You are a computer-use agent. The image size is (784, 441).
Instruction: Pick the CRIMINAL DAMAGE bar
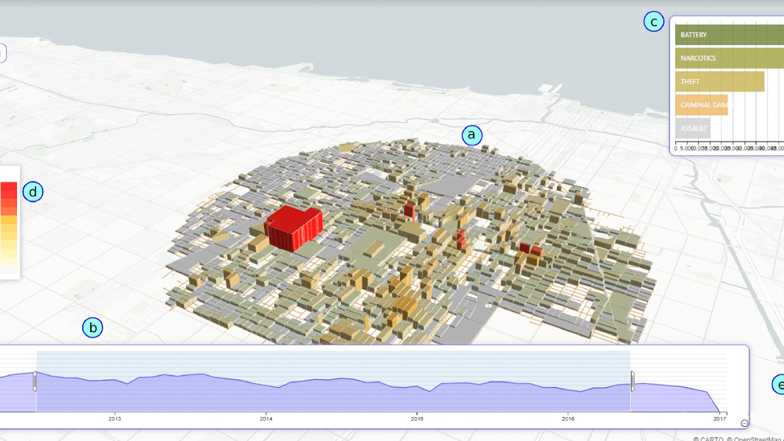(x=701, y=105)
